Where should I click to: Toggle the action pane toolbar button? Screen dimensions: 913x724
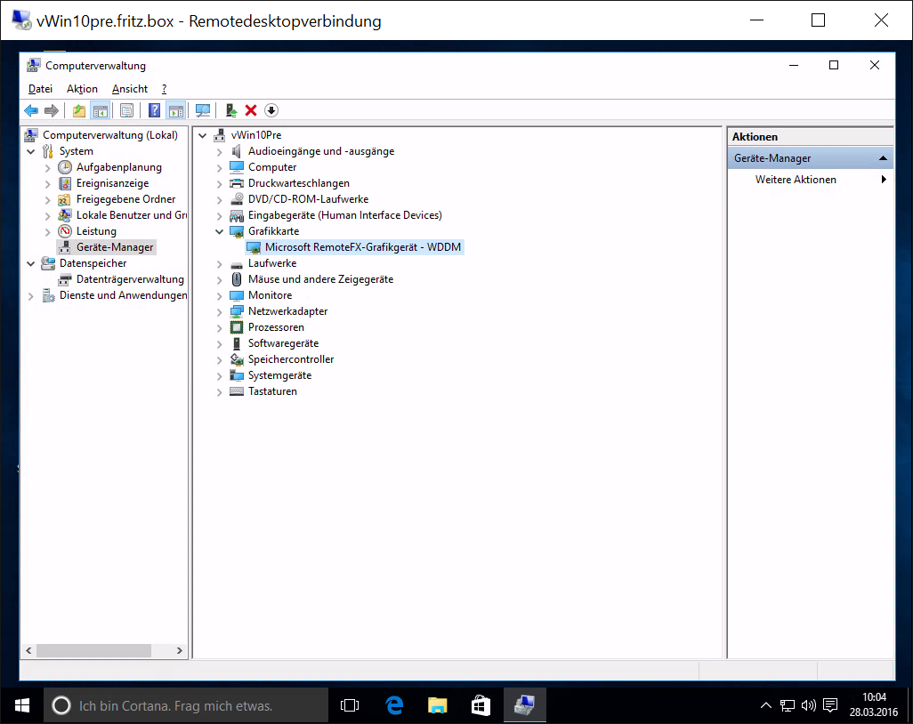[176, 110]
